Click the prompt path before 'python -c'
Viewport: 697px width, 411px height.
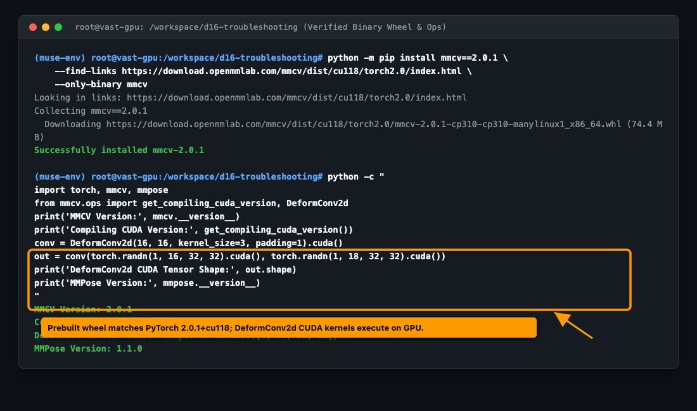pos(207,176)
